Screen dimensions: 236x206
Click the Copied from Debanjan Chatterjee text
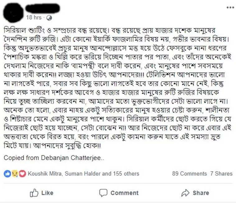pyautogui.click(x=54, y=158)
